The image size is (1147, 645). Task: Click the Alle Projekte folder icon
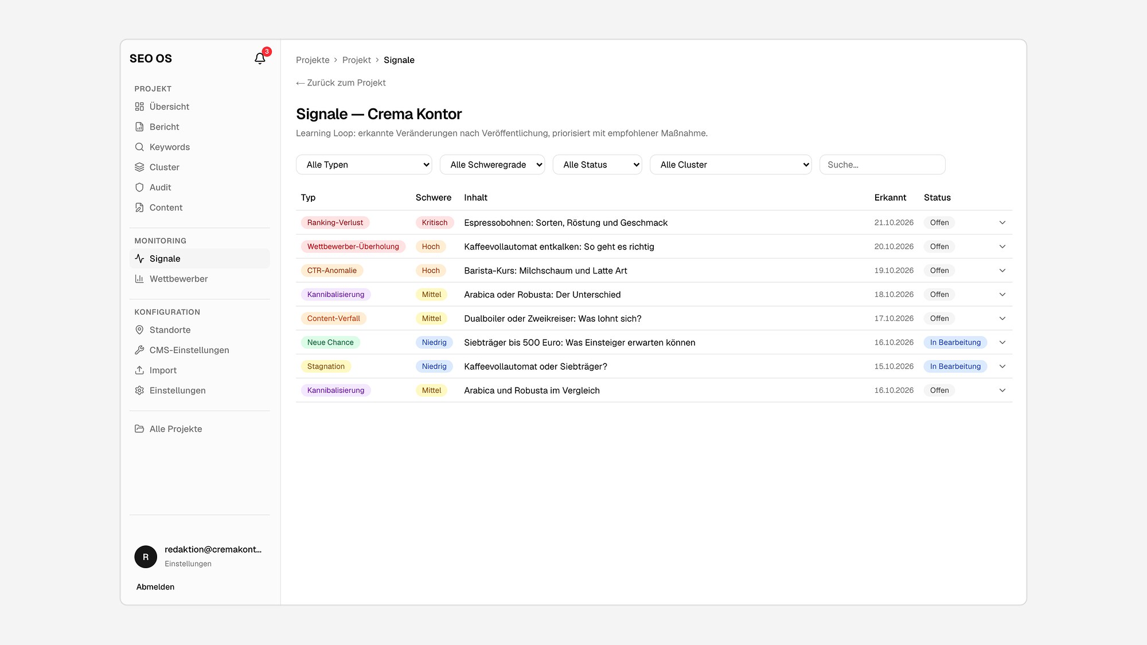(x=139, y=429)
